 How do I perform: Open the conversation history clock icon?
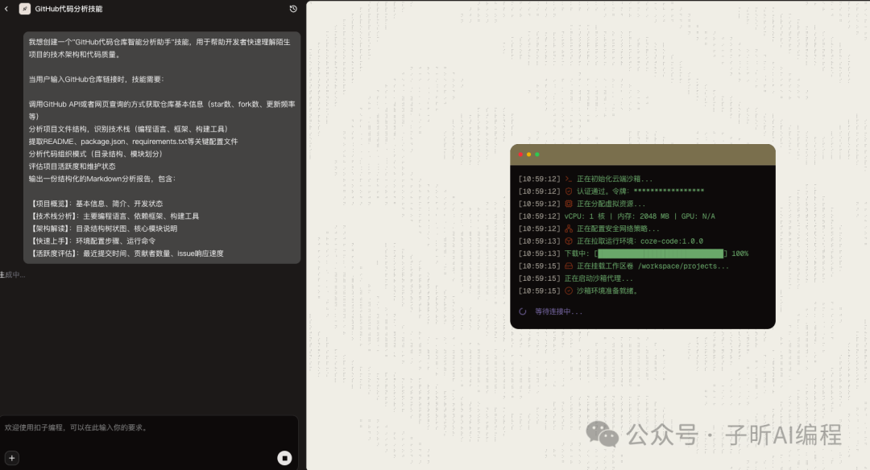click(293, 9)
